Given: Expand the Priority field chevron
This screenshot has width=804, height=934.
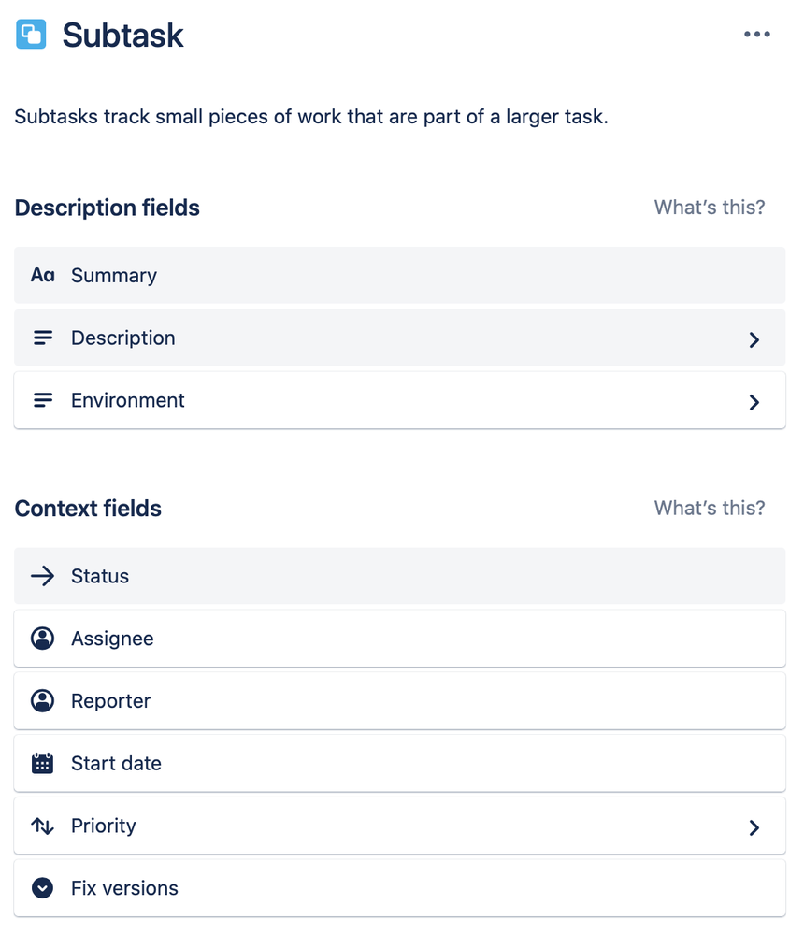Looking at the screenshot, I should tap(754, 827).
